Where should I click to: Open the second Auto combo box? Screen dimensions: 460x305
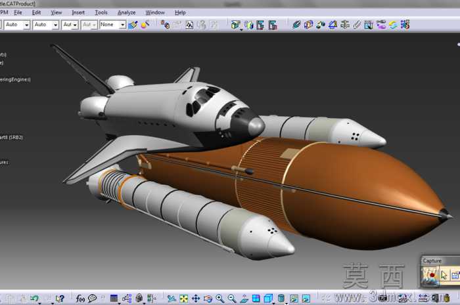coord(46,25)
